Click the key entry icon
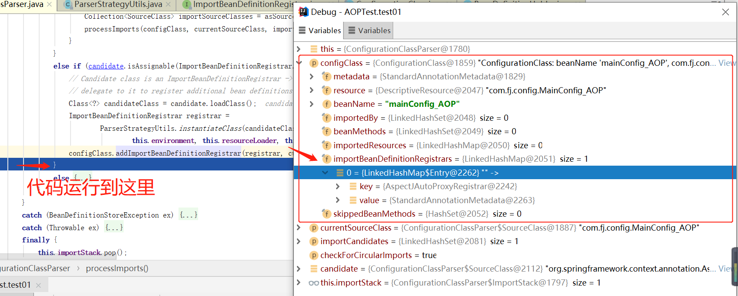 pyautogui.click(x=353, y=187)
